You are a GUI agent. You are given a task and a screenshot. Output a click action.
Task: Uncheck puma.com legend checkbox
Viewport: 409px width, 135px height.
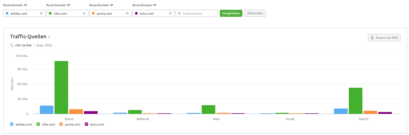coord(61,124)
